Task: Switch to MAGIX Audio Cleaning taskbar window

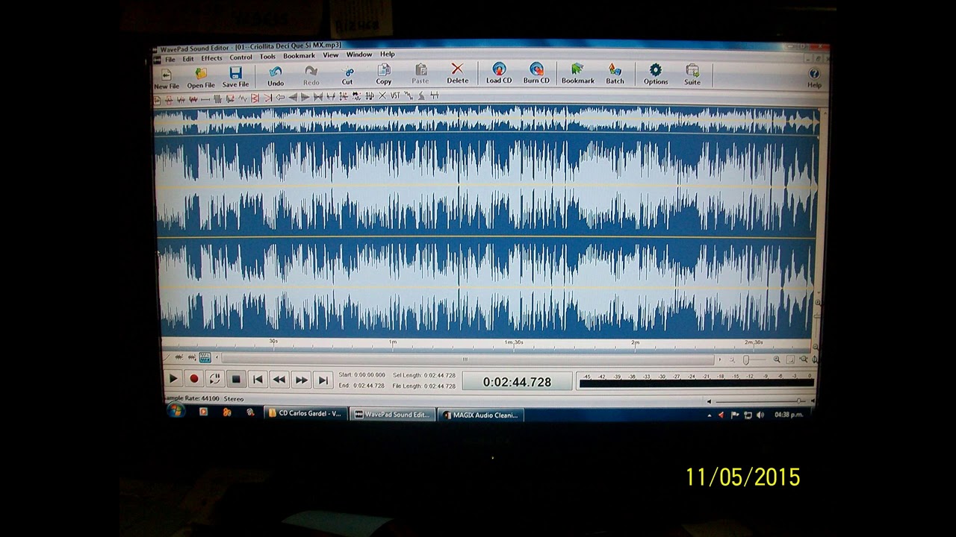Action: tap(481, 415)
